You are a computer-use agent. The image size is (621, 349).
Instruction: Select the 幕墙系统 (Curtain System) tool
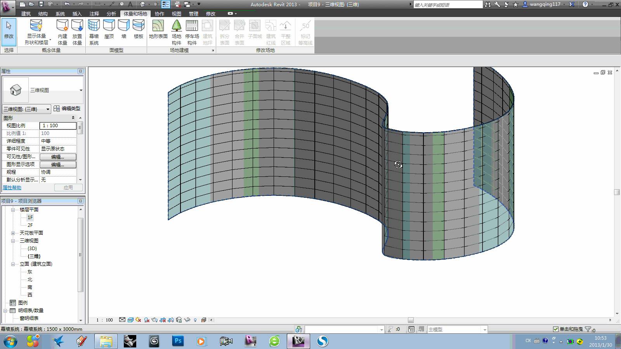93,31
